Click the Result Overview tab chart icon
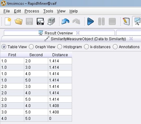 point(41,33)
